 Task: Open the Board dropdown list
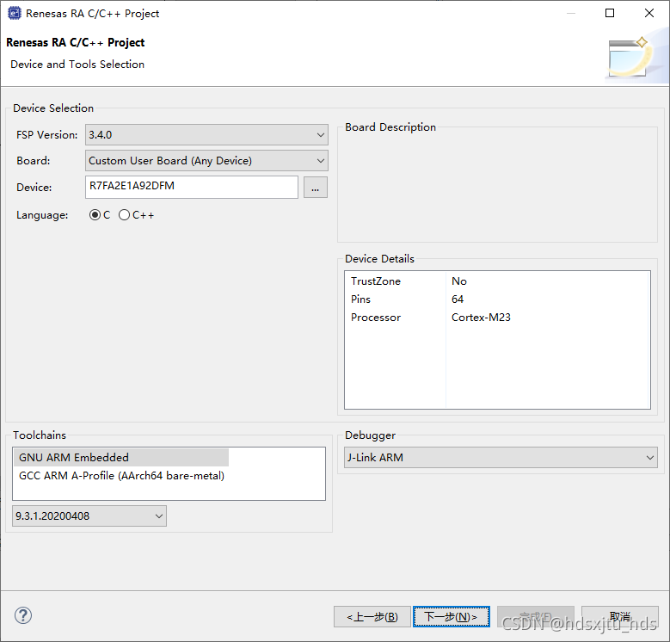coord(206,161)
